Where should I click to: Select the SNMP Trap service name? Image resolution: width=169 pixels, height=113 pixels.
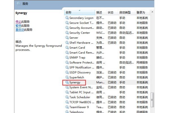pyautogui.click(x=77, y=58)
